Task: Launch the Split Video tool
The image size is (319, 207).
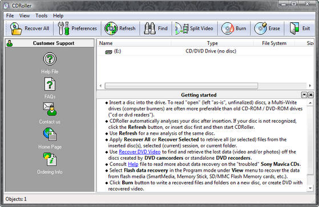Action: coord(181,29)
